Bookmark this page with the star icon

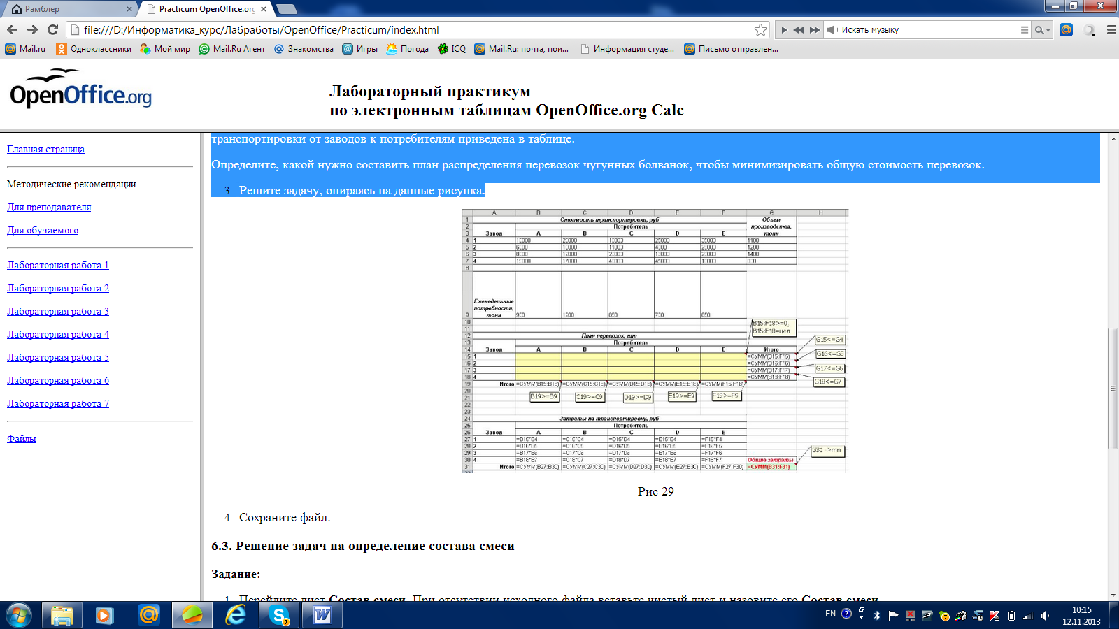pyautogui.click(x=761, y=29)
